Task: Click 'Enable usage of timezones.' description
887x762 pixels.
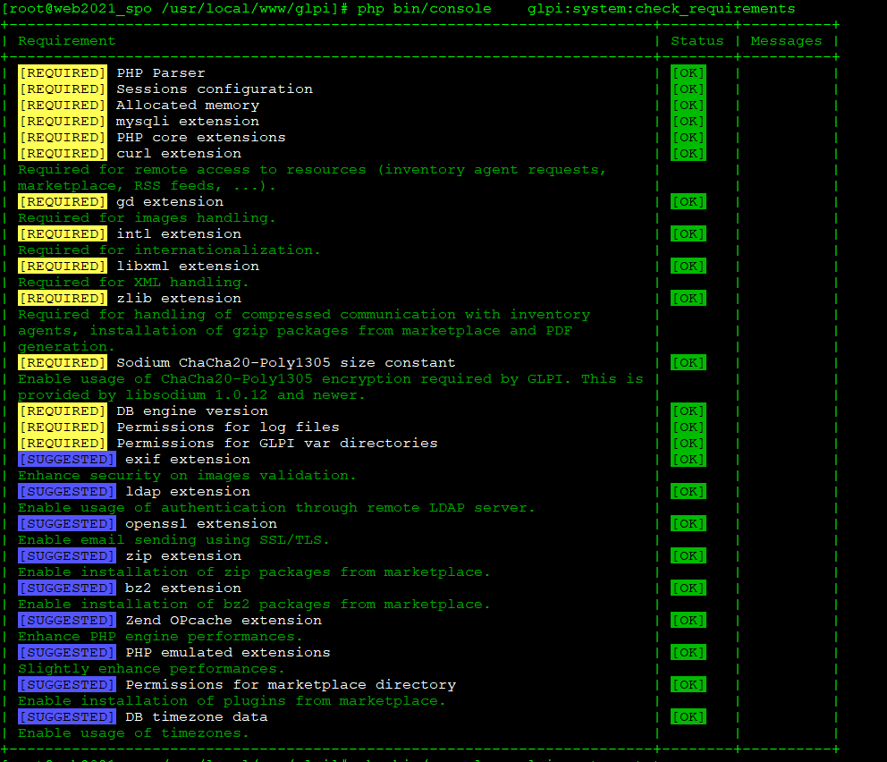Action: coord(133,733)
